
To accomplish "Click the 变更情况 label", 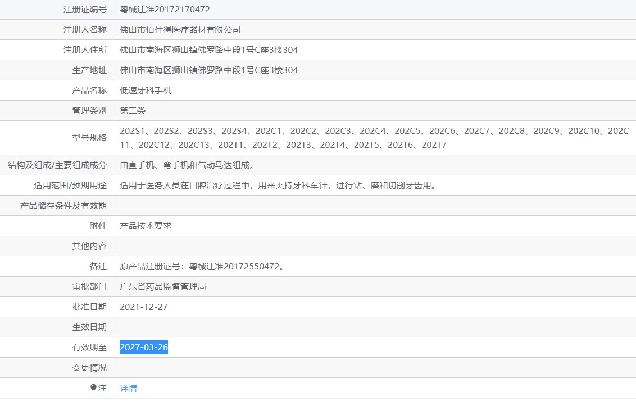I will [x=89, y=368].
